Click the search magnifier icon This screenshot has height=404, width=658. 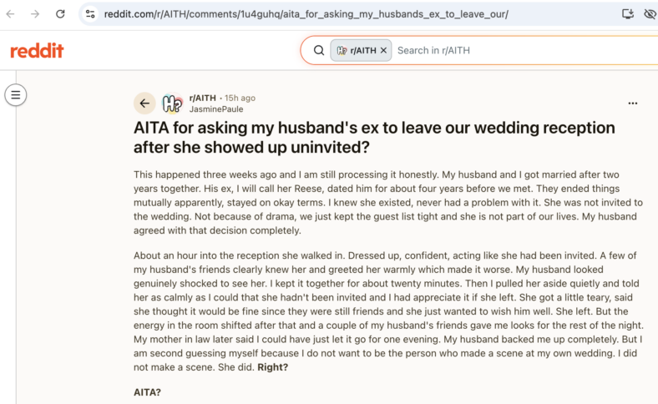pos(319,50)
